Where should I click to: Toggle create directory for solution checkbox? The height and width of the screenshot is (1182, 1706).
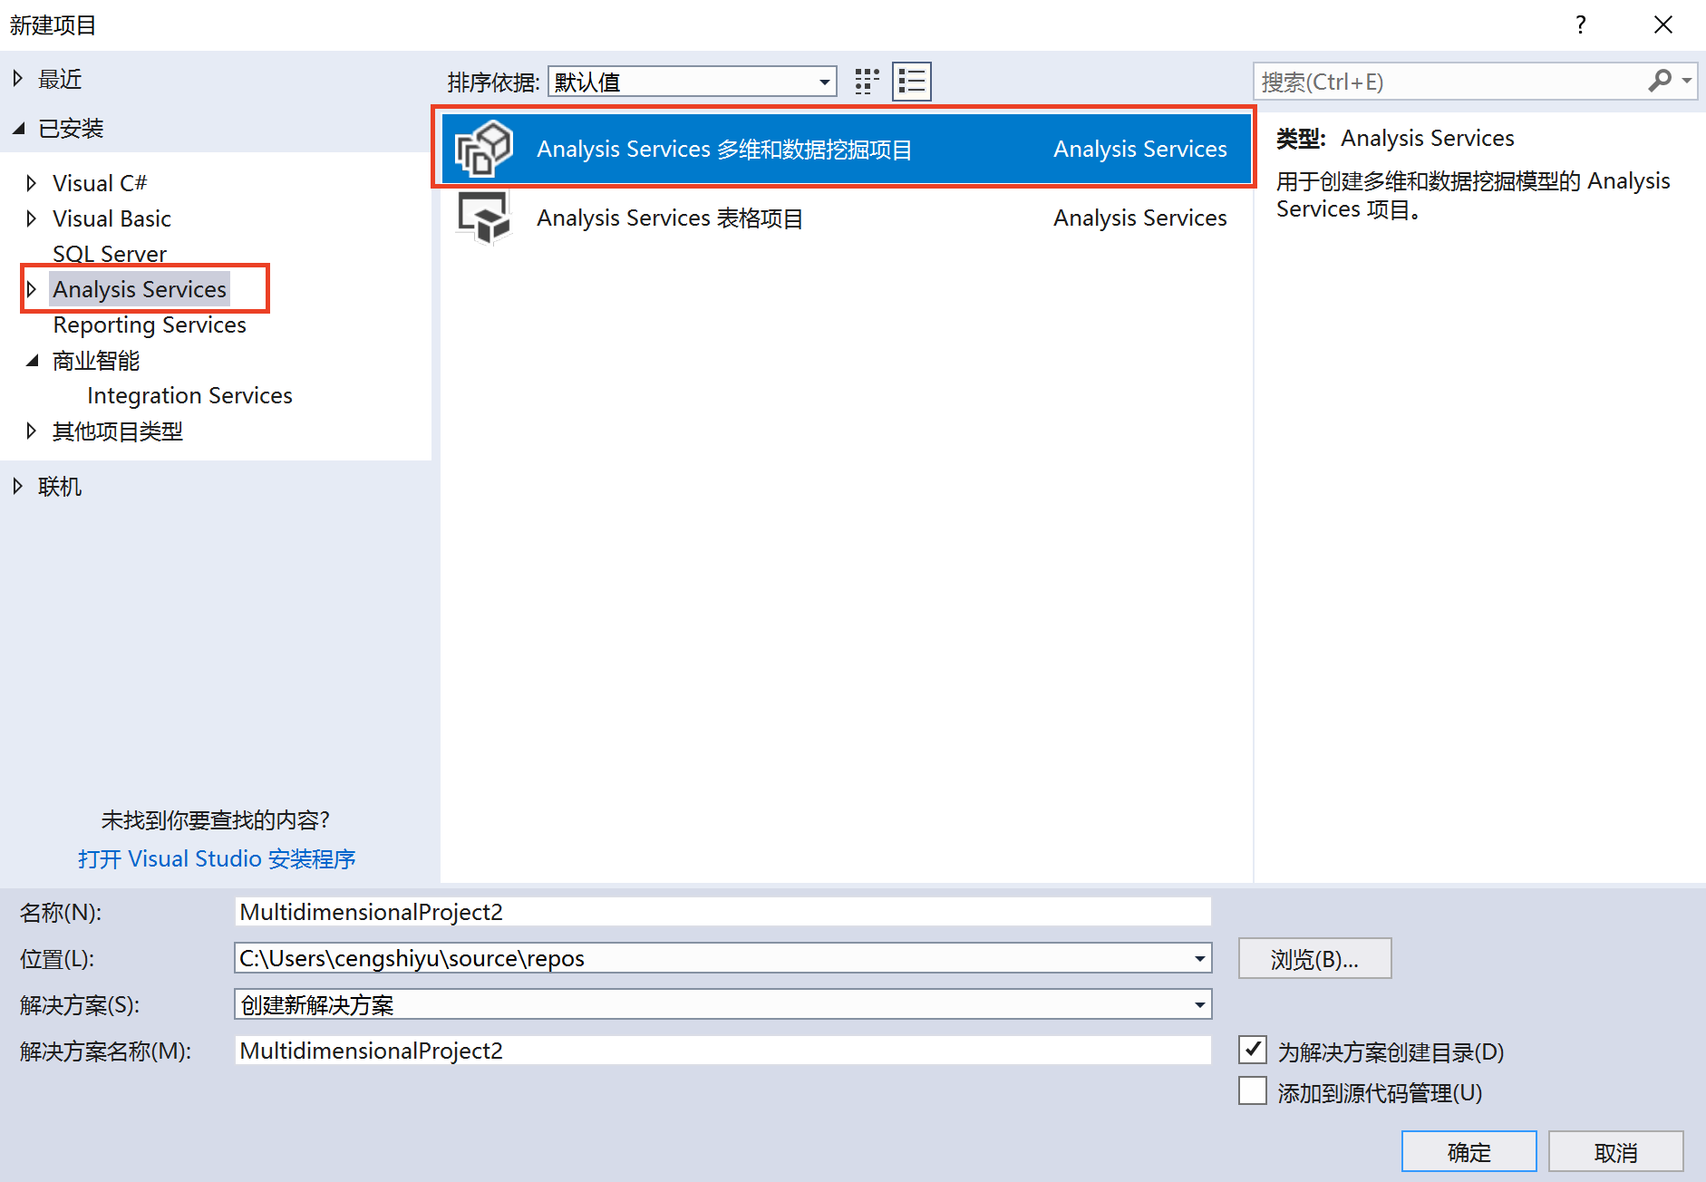[x=1253, y=1051]
